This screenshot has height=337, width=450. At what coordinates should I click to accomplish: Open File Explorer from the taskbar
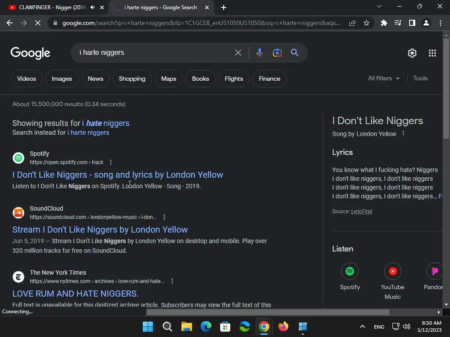point(186,326)
